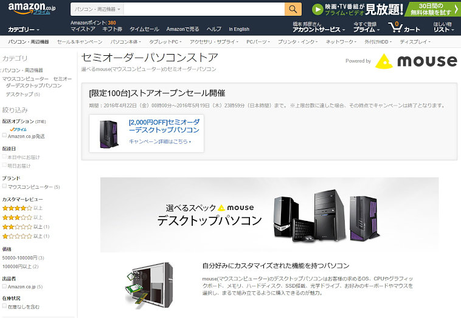Expand the アクセサリ・サプライ submenu
The height and width of the screenshot is (318, 461).
pyautogui.click(x=213, y=42)
